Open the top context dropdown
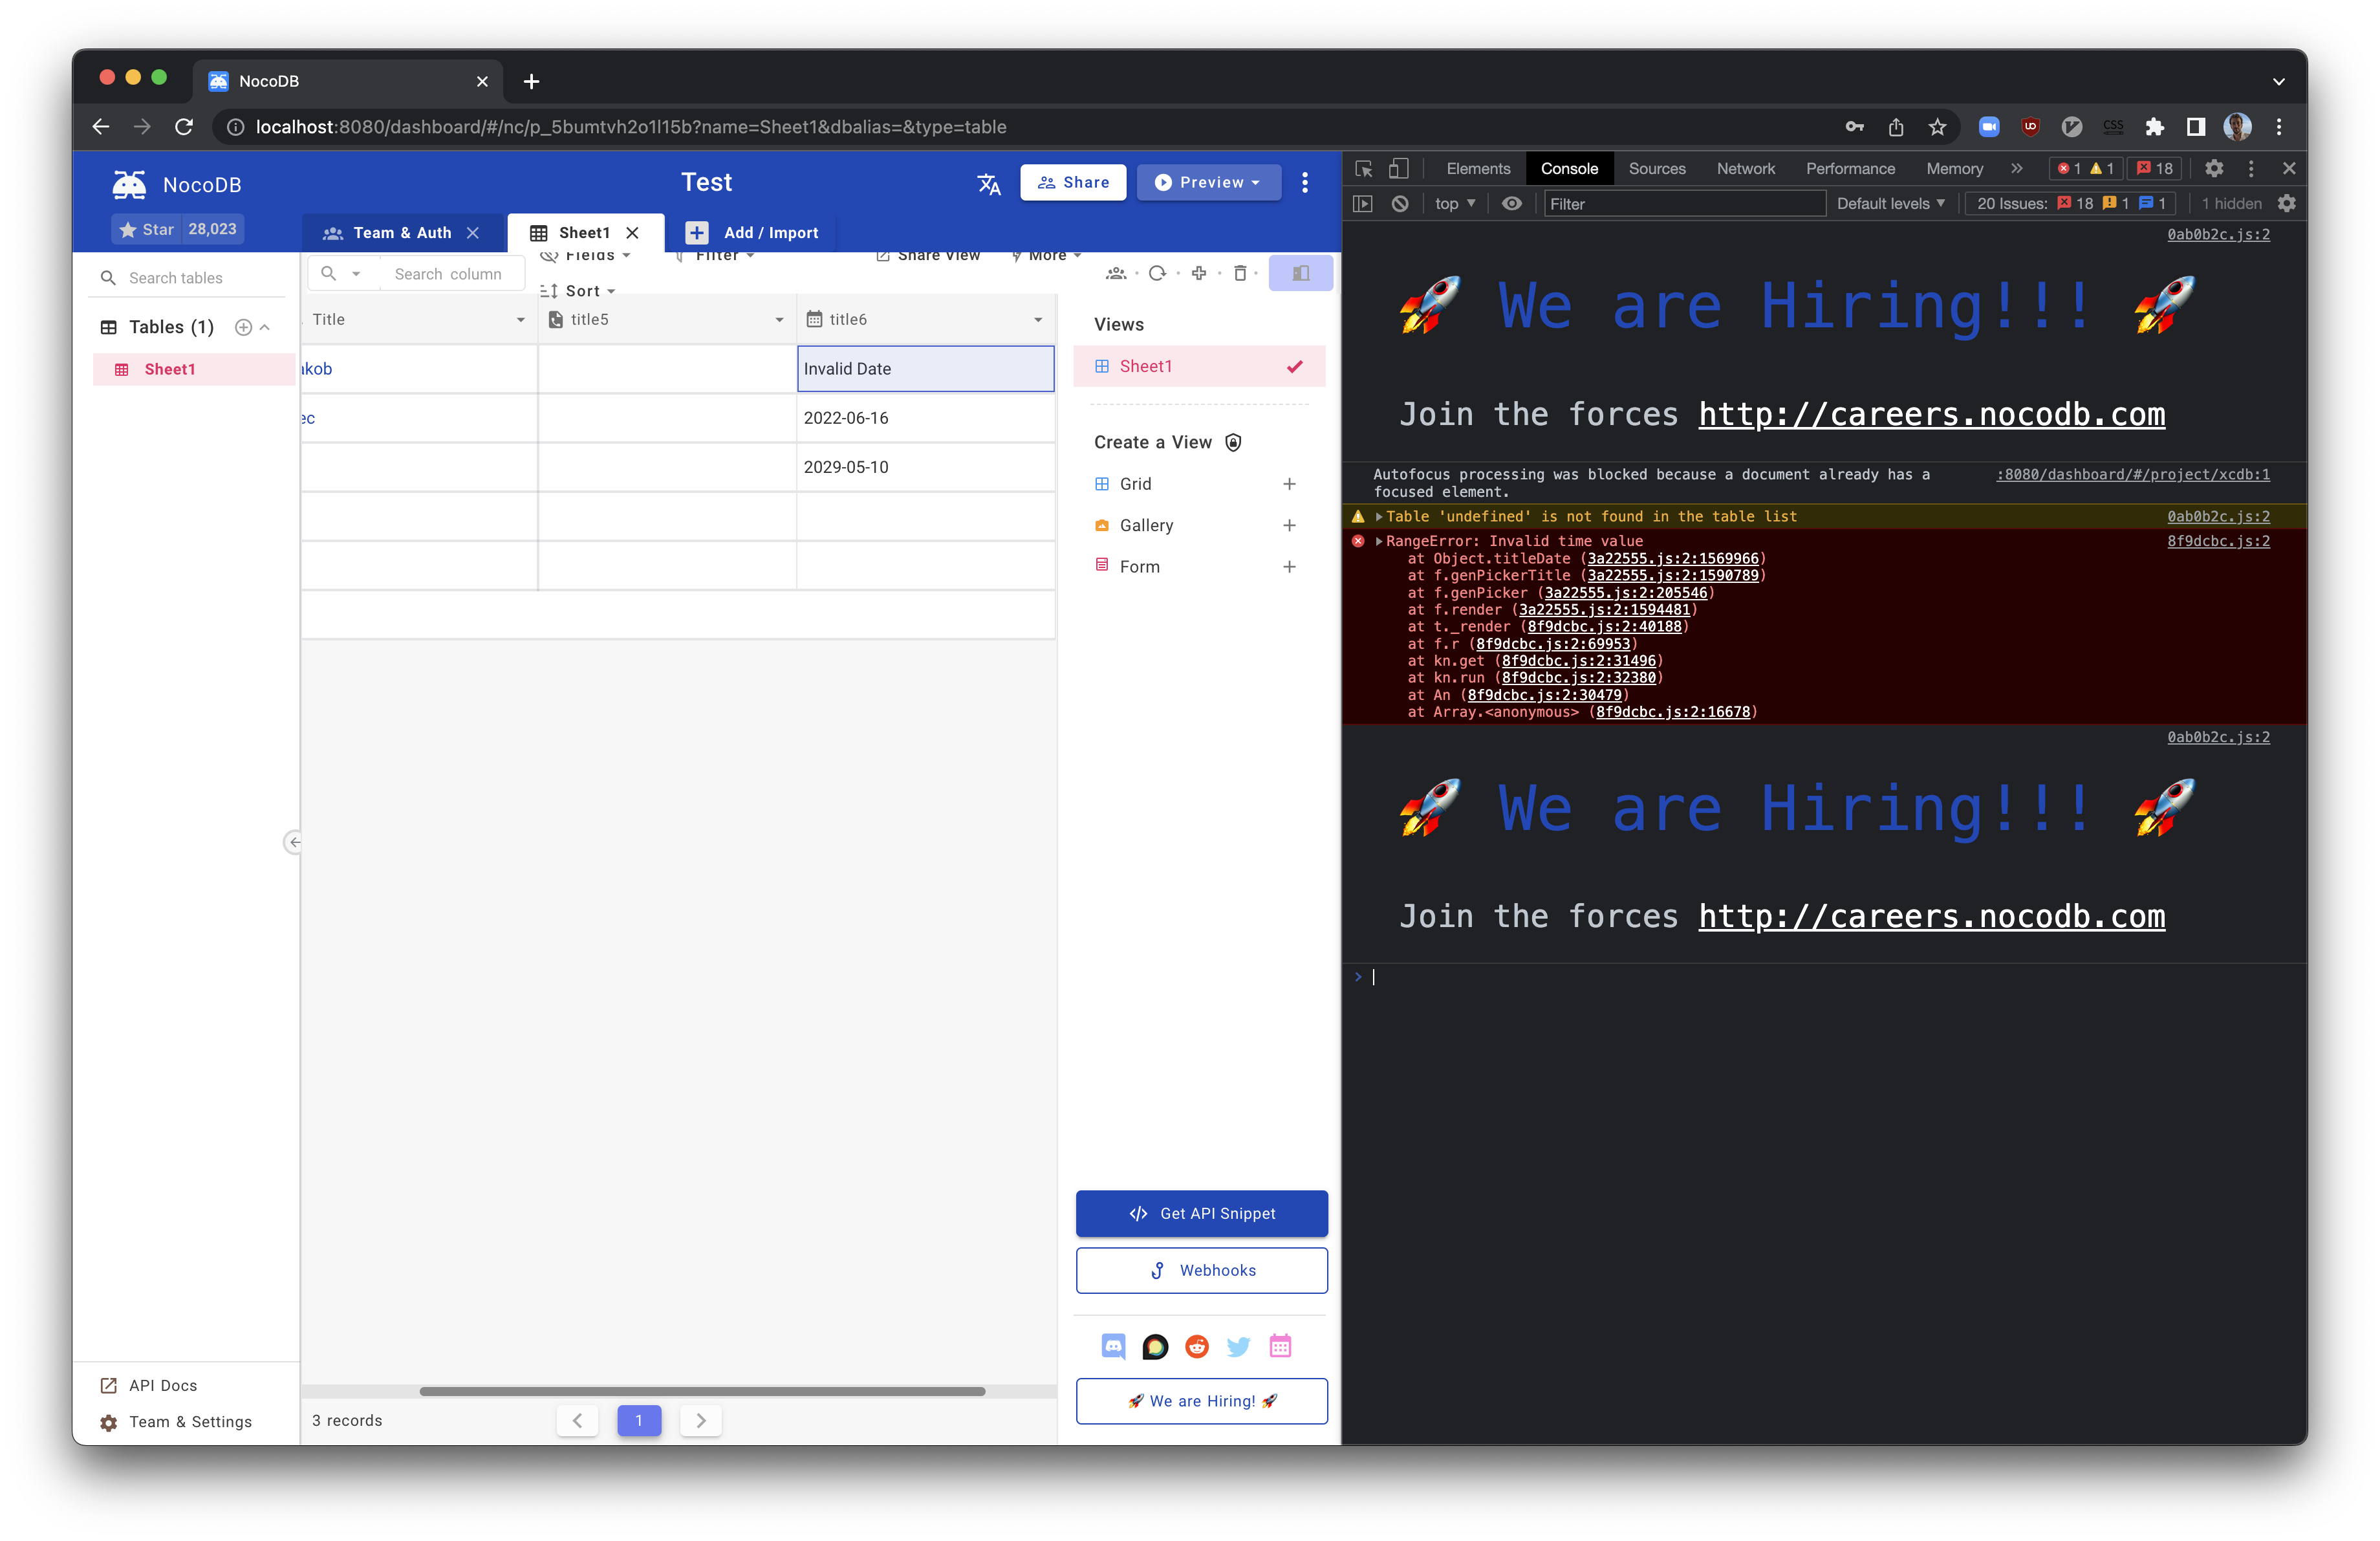The width and height of the screenshot is (2380, 1541). point(1455,204)
